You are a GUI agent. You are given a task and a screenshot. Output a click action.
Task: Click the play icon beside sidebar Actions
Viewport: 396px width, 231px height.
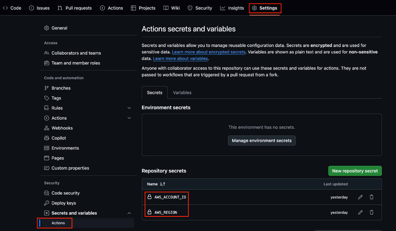pos(47,118)
